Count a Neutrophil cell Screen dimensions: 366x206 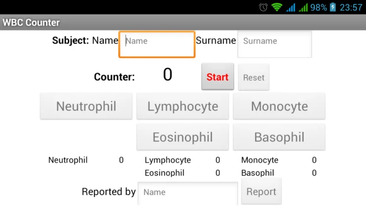(x=86, y=106)
